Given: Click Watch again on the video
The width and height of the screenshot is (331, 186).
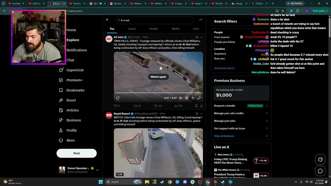Looking at the screenshot, I should 158,77.
